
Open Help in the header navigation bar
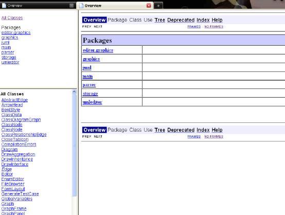[x=217, y=20]
